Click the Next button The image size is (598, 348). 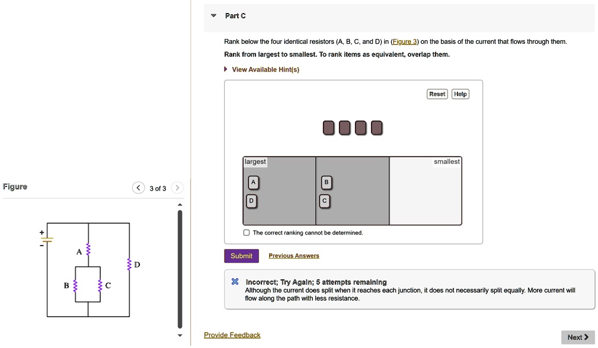577,337
